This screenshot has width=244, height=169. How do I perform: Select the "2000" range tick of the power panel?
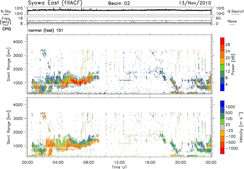(18, 69)
